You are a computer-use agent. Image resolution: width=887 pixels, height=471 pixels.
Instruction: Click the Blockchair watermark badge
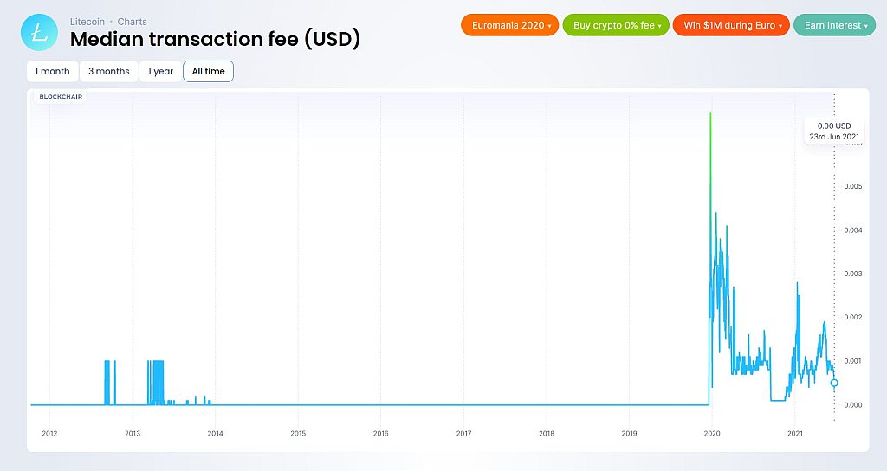61,97
